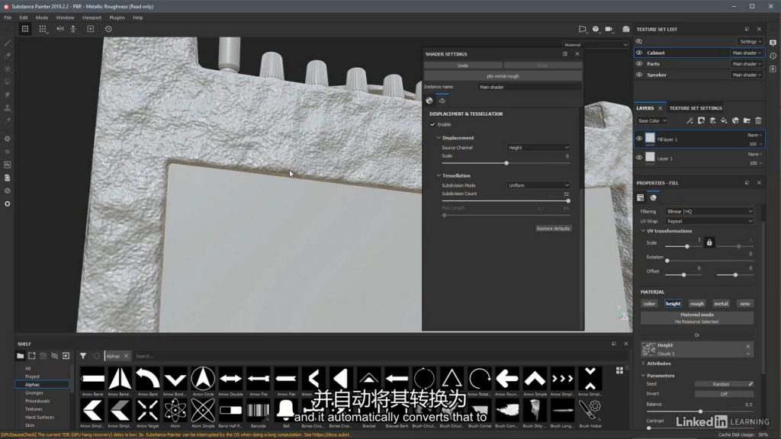Hide Fill layer 1
The height and width of the screenshot is (439, 781).
coord(639,139)
